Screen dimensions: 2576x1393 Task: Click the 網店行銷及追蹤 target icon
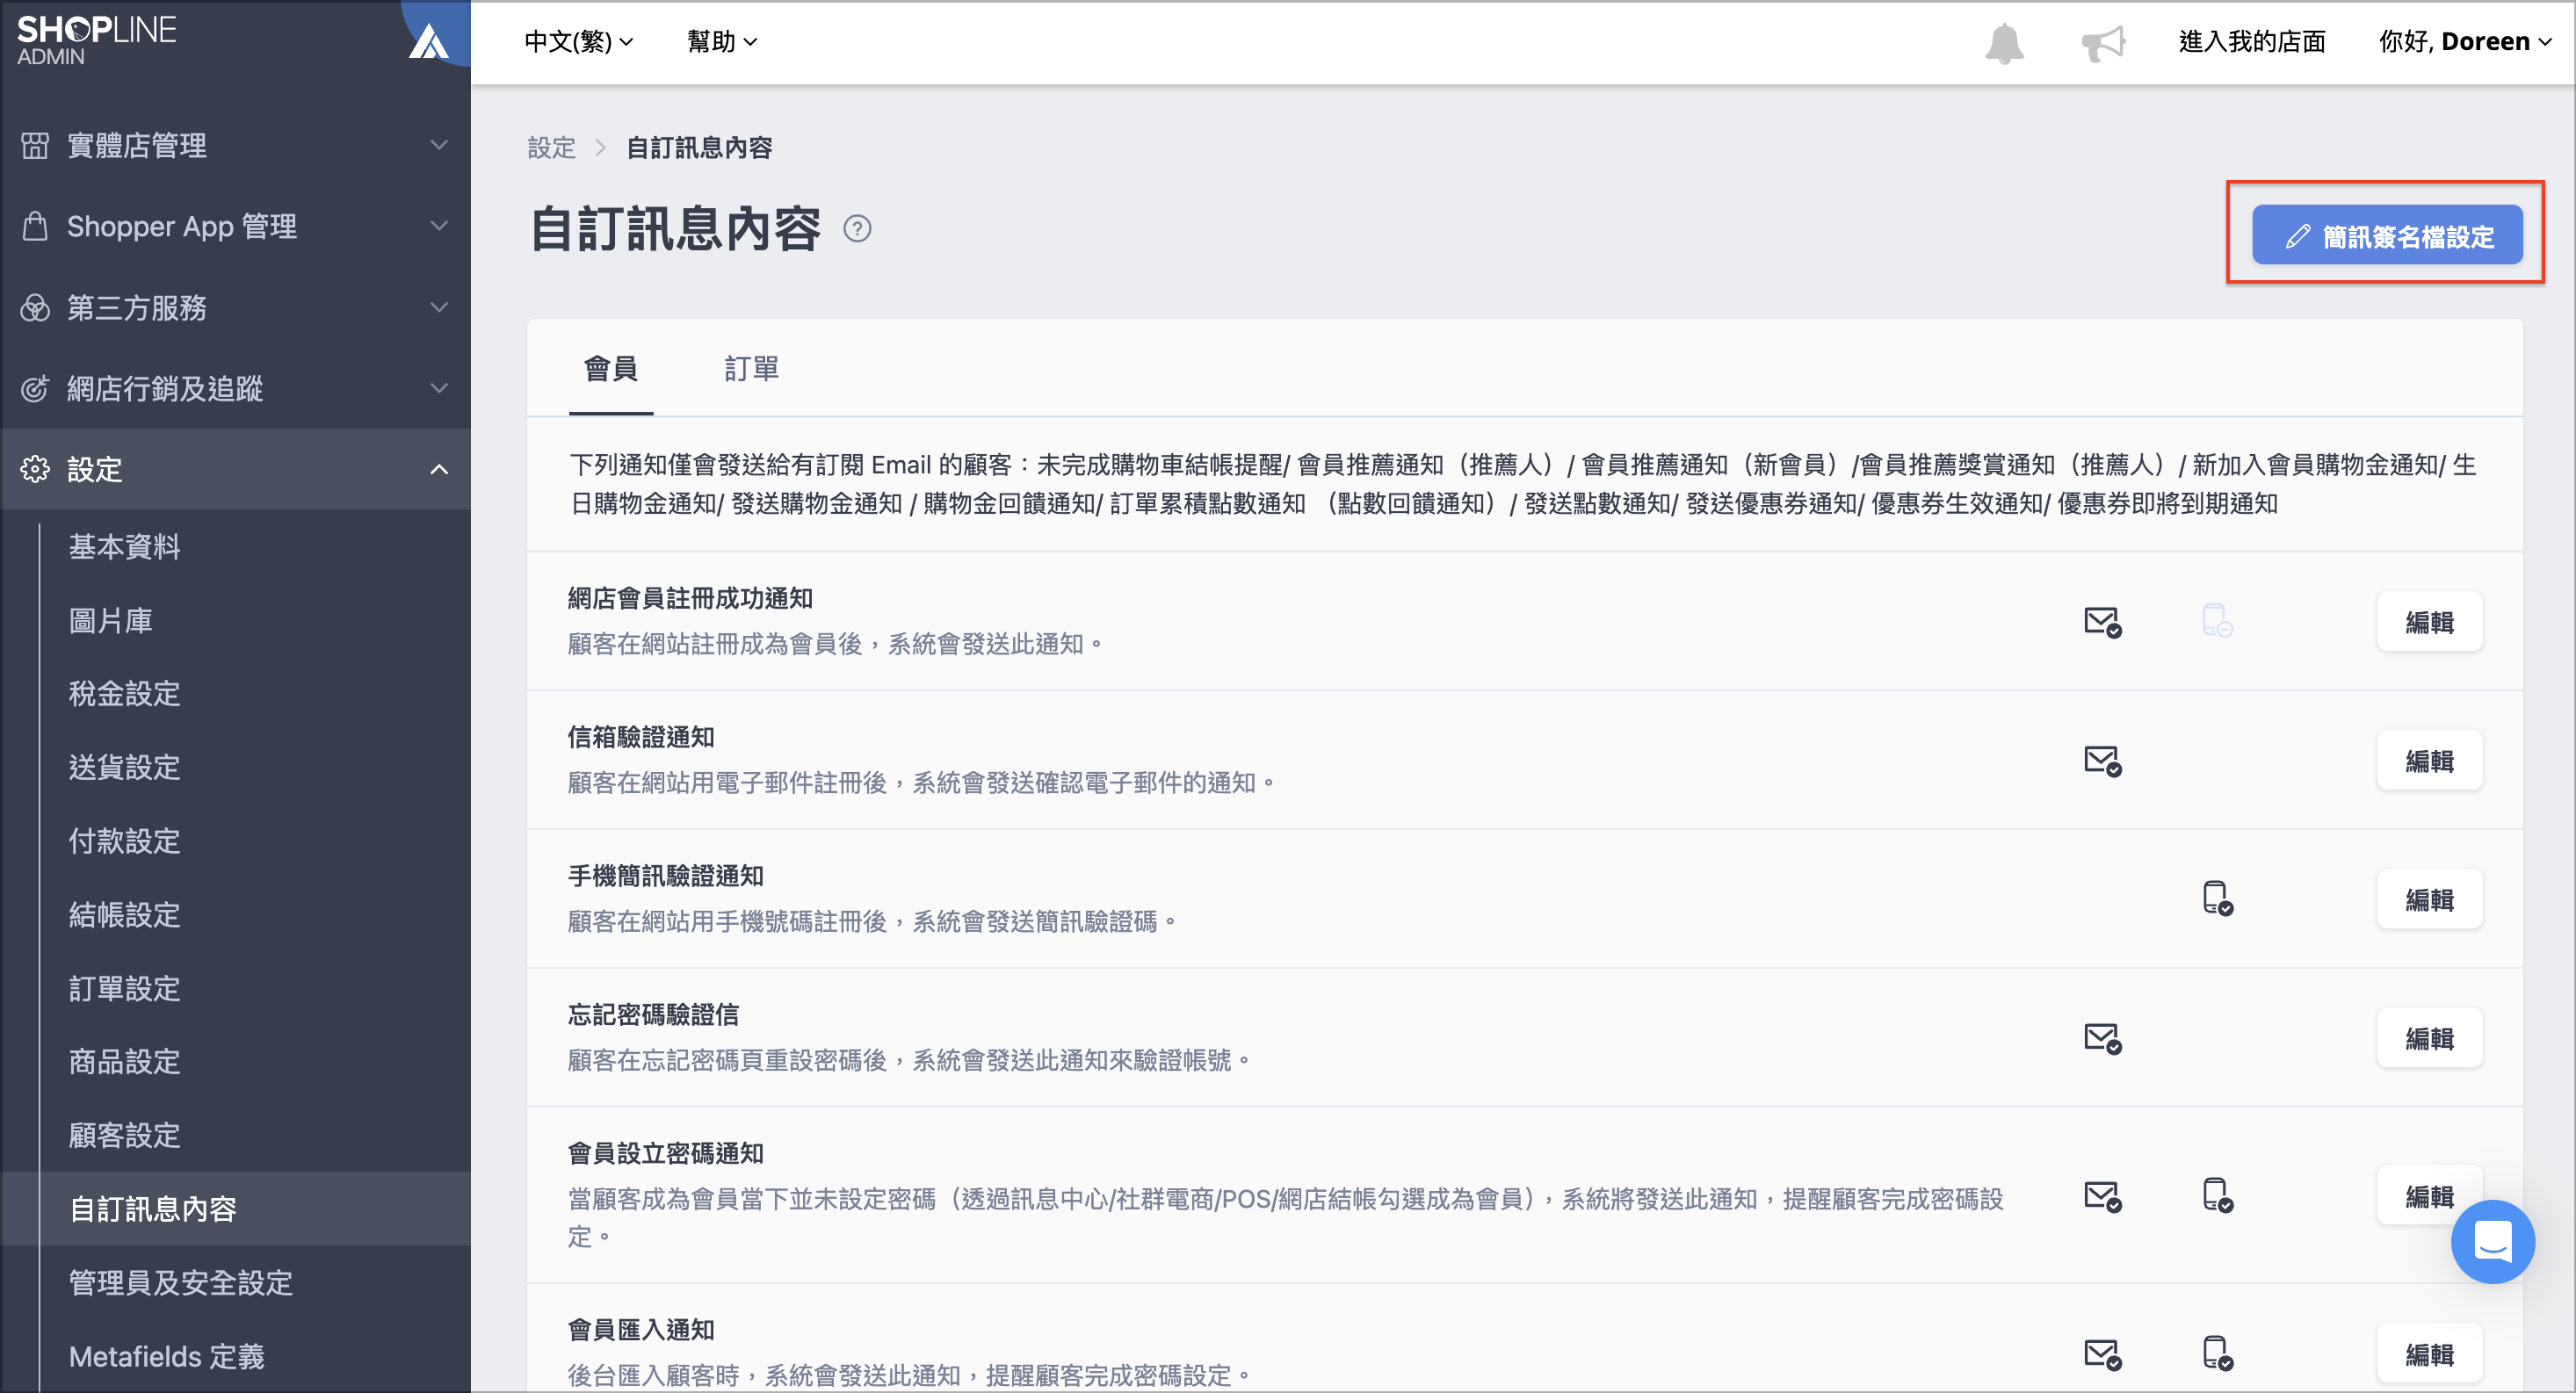(35, 388)
